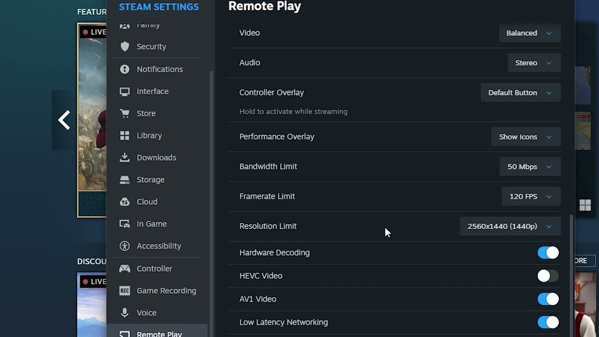
Task: Open the Security settings section
Action: click(x=157, y=46)
